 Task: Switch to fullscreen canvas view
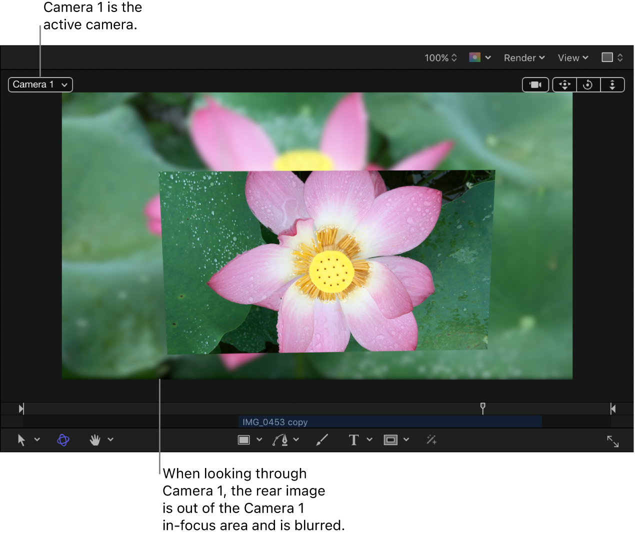pos(613,441)
